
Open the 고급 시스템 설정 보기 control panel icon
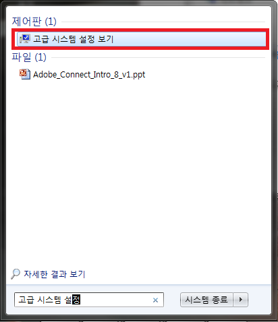pos(25,39)
